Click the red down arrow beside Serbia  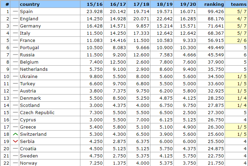[15, 142]
